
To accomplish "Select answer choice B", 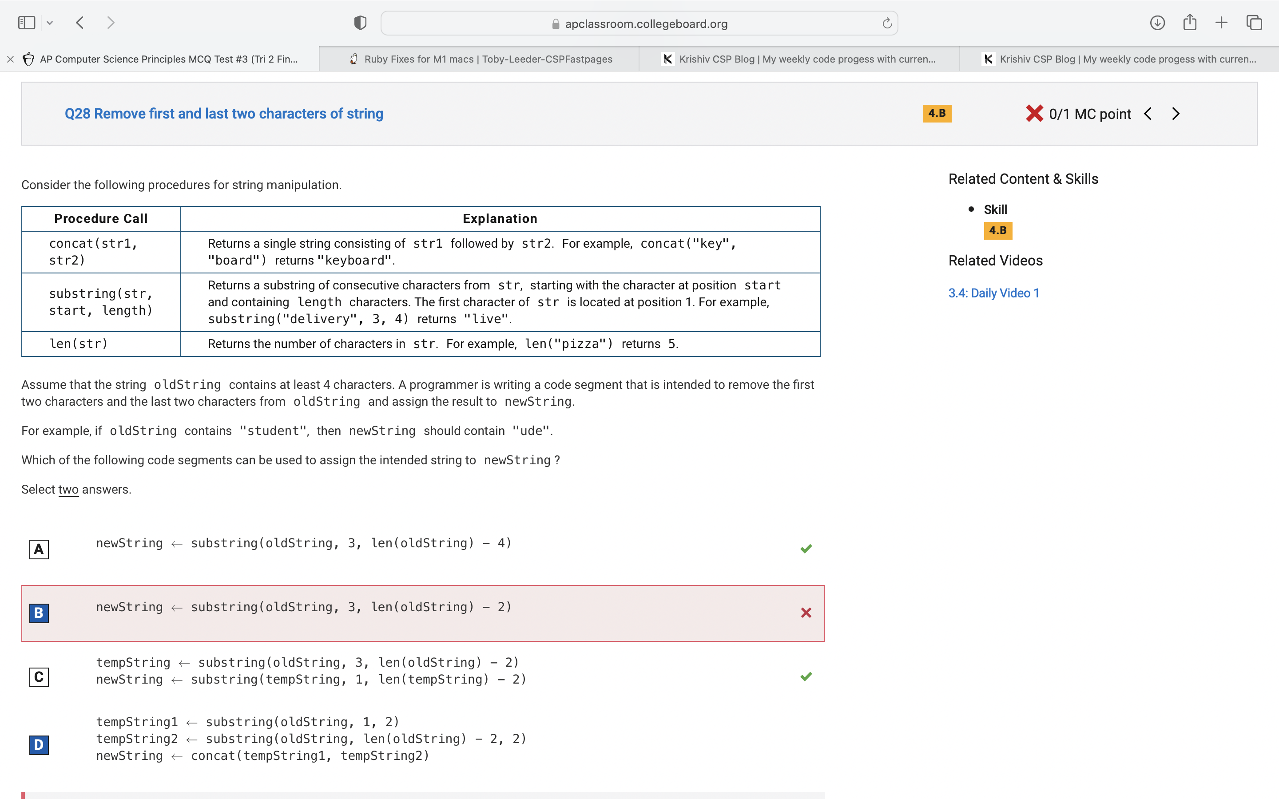I will (x=39, y=613).
